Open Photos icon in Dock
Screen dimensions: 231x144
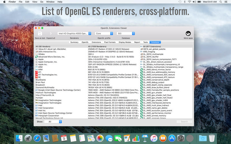(x=100, y=138)
